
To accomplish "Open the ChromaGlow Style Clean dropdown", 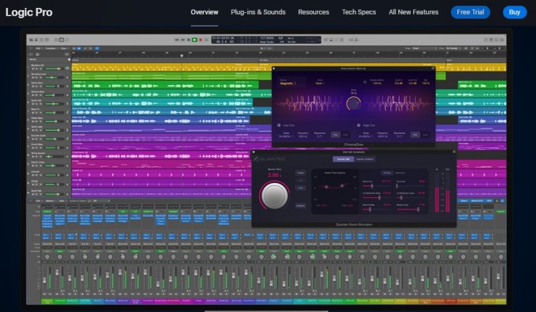I will click(x=320, y=84).
